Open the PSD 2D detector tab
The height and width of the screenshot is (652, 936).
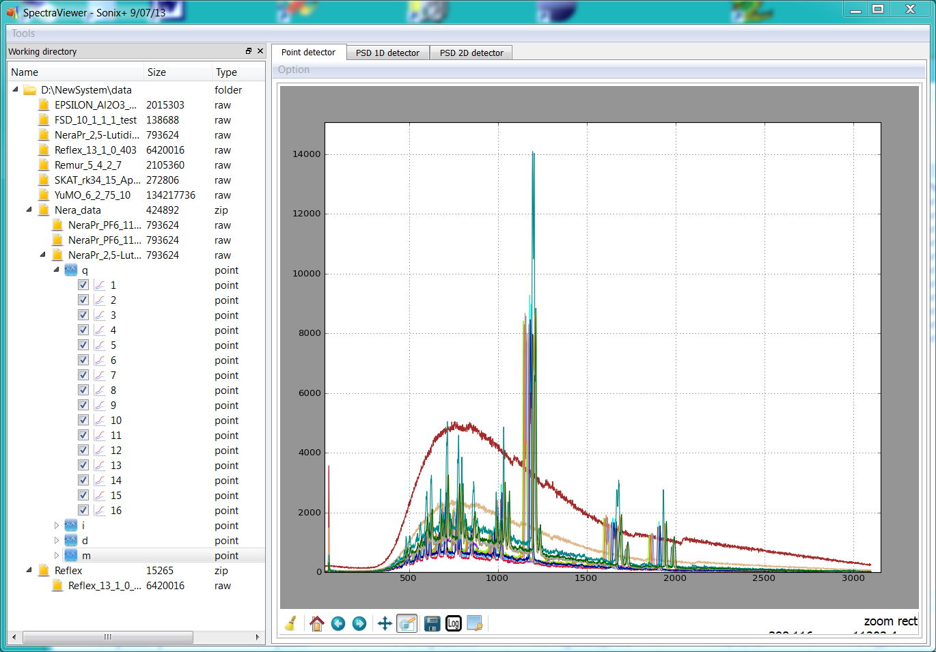471,53
